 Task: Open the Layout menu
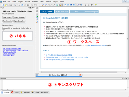tap(56, 2)
